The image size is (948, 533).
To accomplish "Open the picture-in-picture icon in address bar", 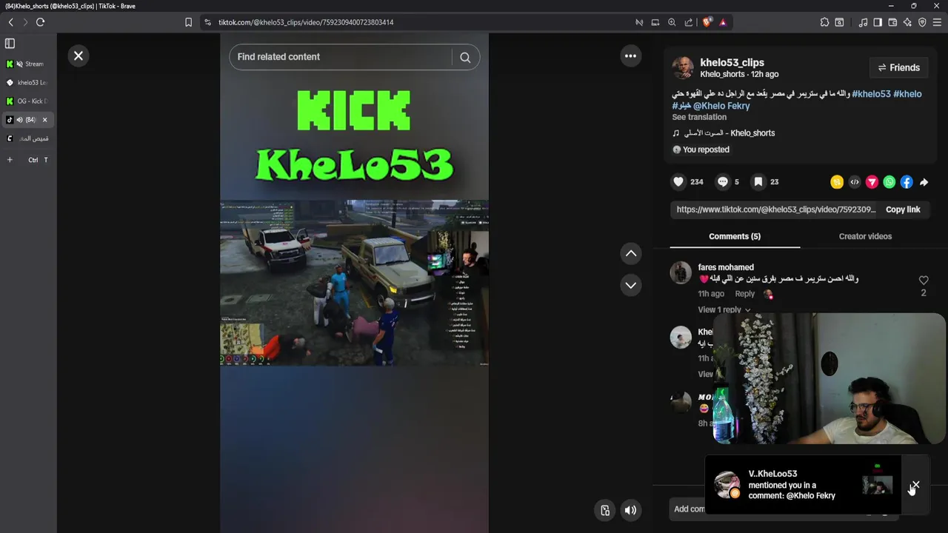I will tap(655, 22).
